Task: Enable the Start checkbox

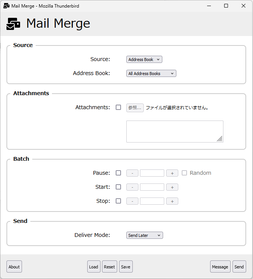Action: [x=118, y=187]
